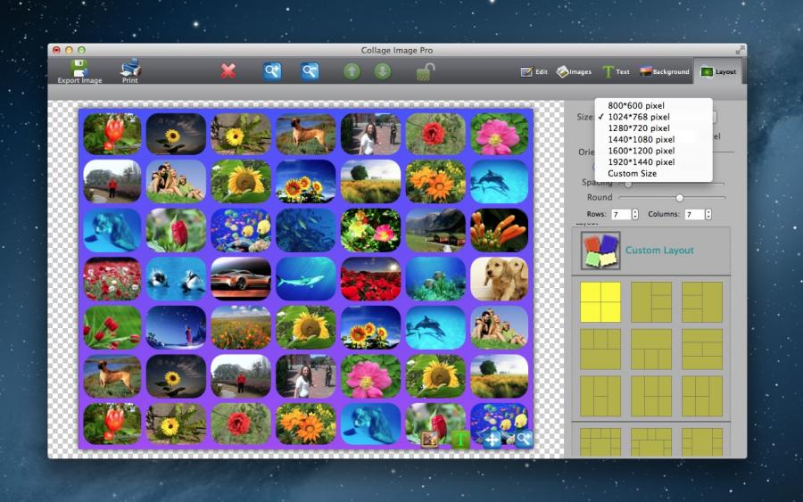803x502 pixels.
Task: Click the Columns value field
Action: [694, 214]
